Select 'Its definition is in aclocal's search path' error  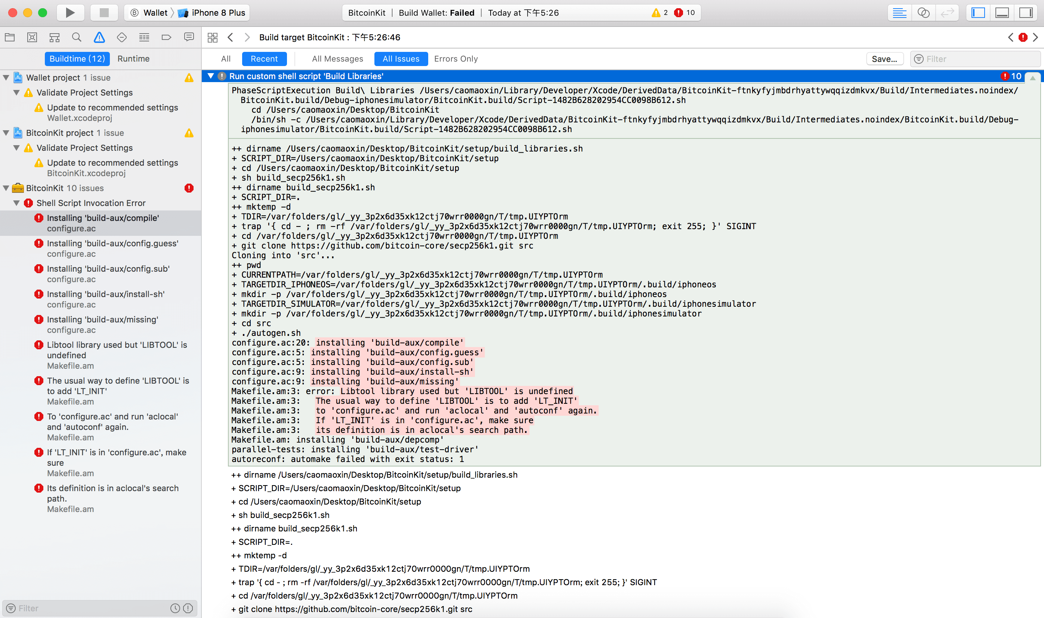click(x=101, y=499)
